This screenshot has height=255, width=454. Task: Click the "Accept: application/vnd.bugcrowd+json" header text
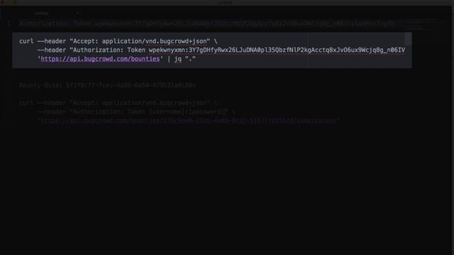140,41
